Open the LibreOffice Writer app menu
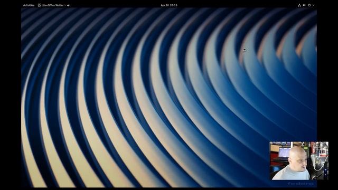Image resolution: width=338 pixels, height=190 pixels. [52, 5]
